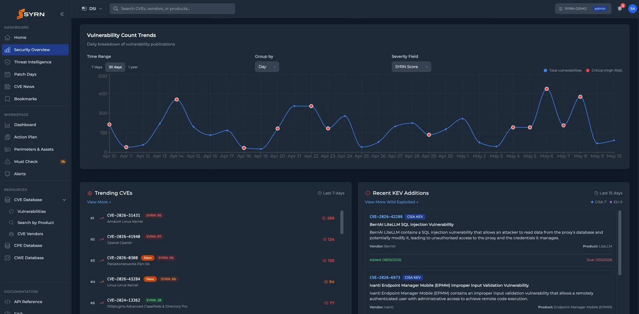Click the workspace Dashboard chart icon

pyautogui.click(x=7, y=125)
